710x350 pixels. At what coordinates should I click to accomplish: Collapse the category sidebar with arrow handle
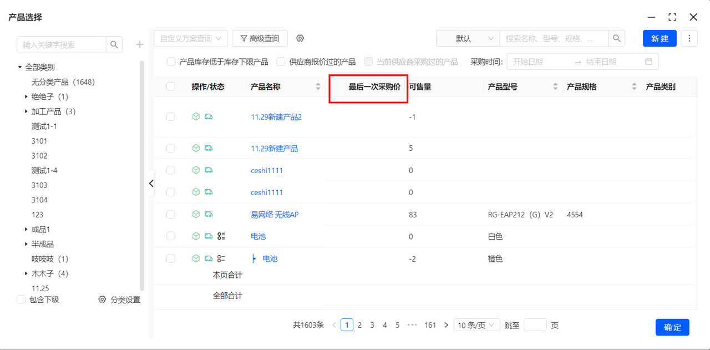151,184
